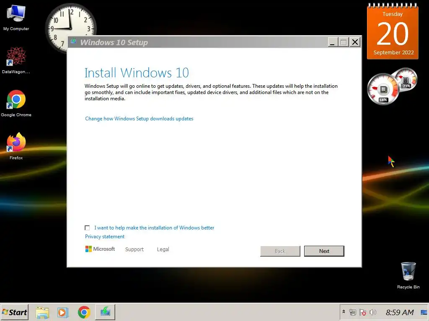The height and width of the screenshot is (321, 429).
Task: Click the 8:59 AM taskbar clock
Action: click(x=399, y=312)
